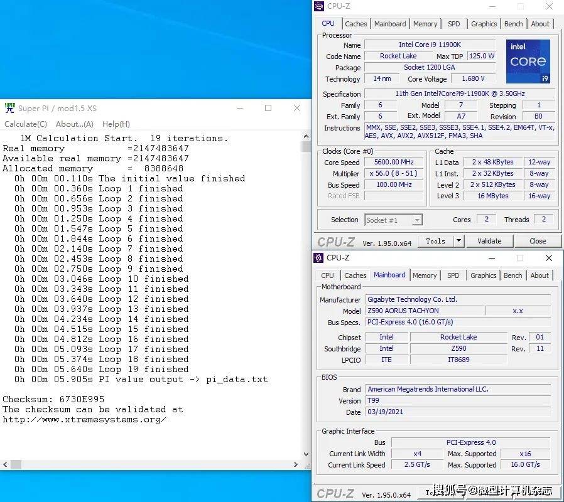Expand the Tools button dropdown arrow
Image resolution: width=564 pixels, height=502 pixels.
click(458, 241)
